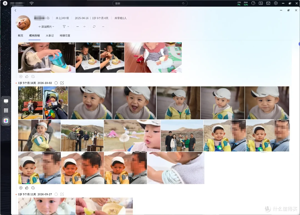Screen dimensions: 300x215
Task: Click the birth date 2025-04-16
Action: pos(82,18)
